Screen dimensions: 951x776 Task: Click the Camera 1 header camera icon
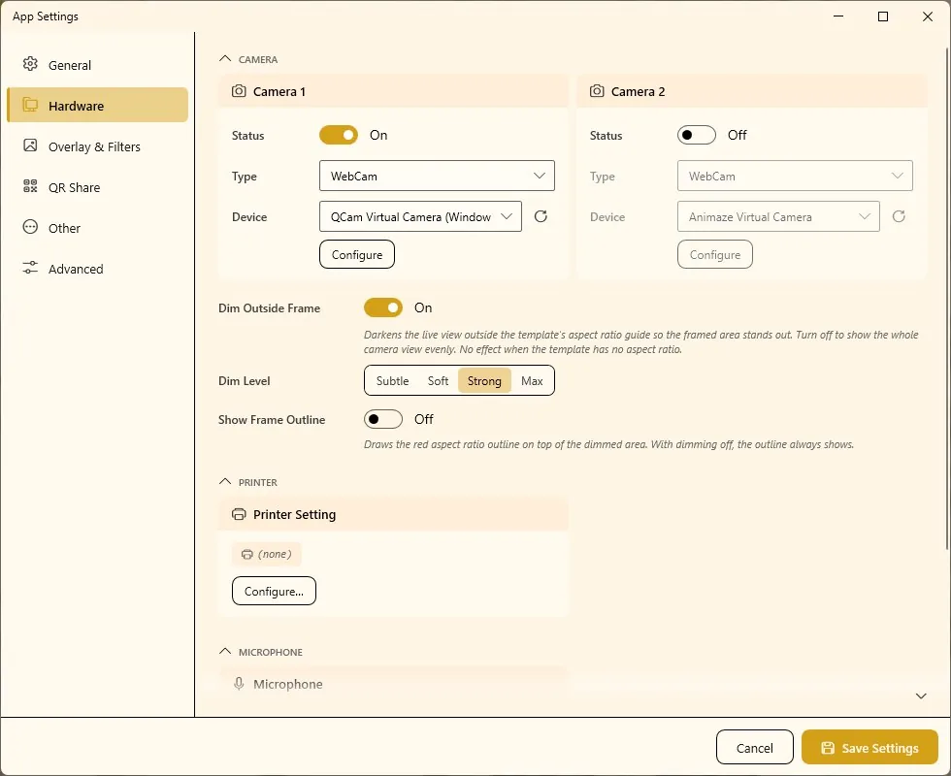click(x=239, y=91)
